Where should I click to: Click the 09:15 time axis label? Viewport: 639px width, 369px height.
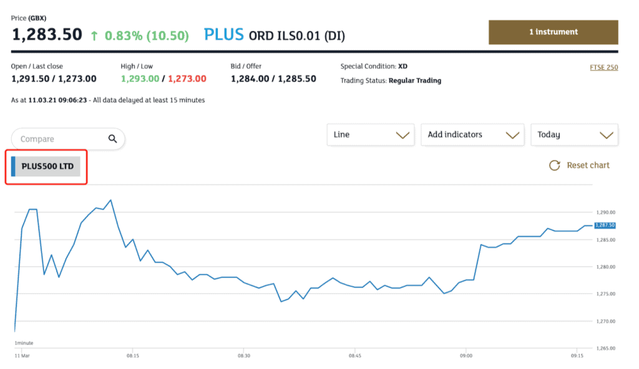tap(577, 355)
